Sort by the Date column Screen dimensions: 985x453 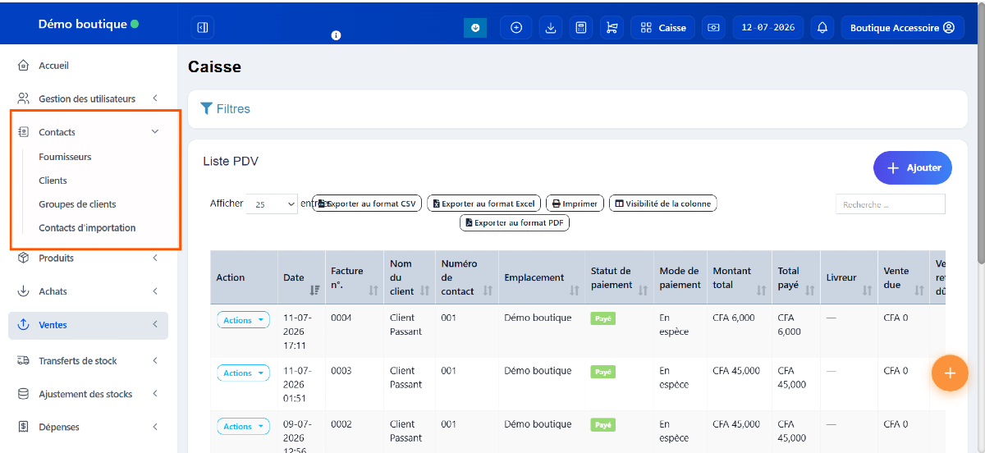coord(301,277)
